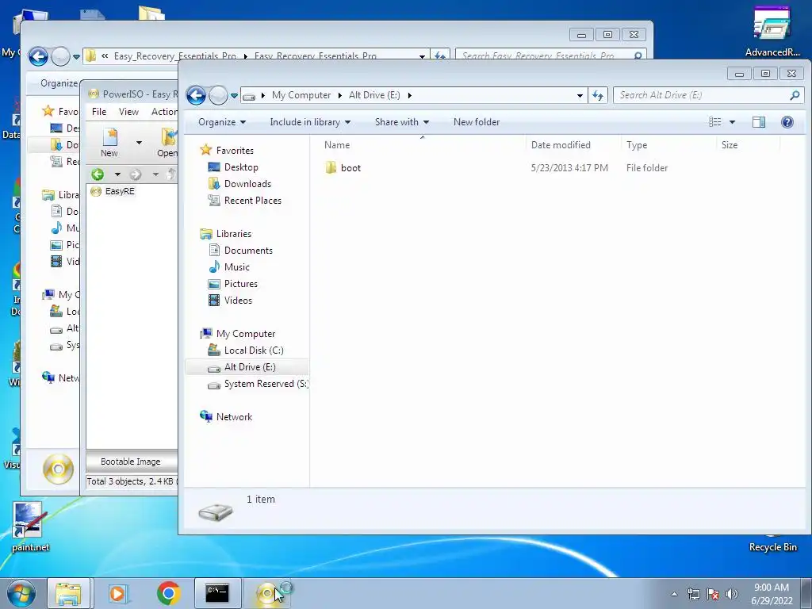Screen dimensions: 812x609
Task: Open Action Center flag tray icon
Action: [713, 594]
